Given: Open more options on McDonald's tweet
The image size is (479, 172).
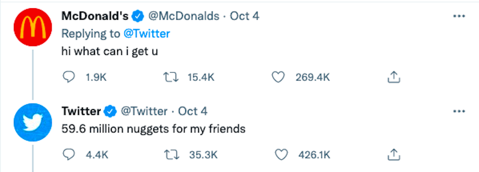Looking at the screenshot, I should click(x=459, y=16).
